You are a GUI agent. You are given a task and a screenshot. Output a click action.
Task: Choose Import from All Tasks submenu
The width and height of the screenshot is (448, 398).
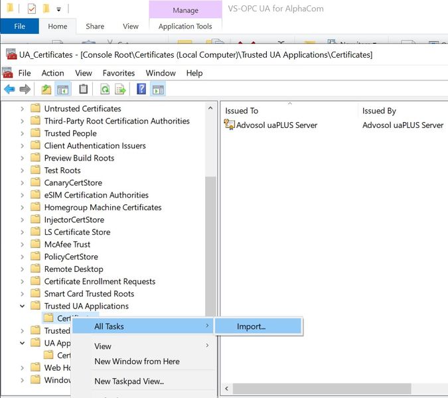(258, 326)
